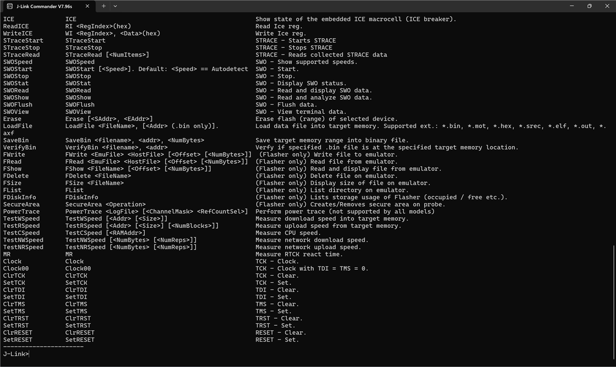
Task: Click the "Measure CPU speed." description text
Action: tap(288, 233)
